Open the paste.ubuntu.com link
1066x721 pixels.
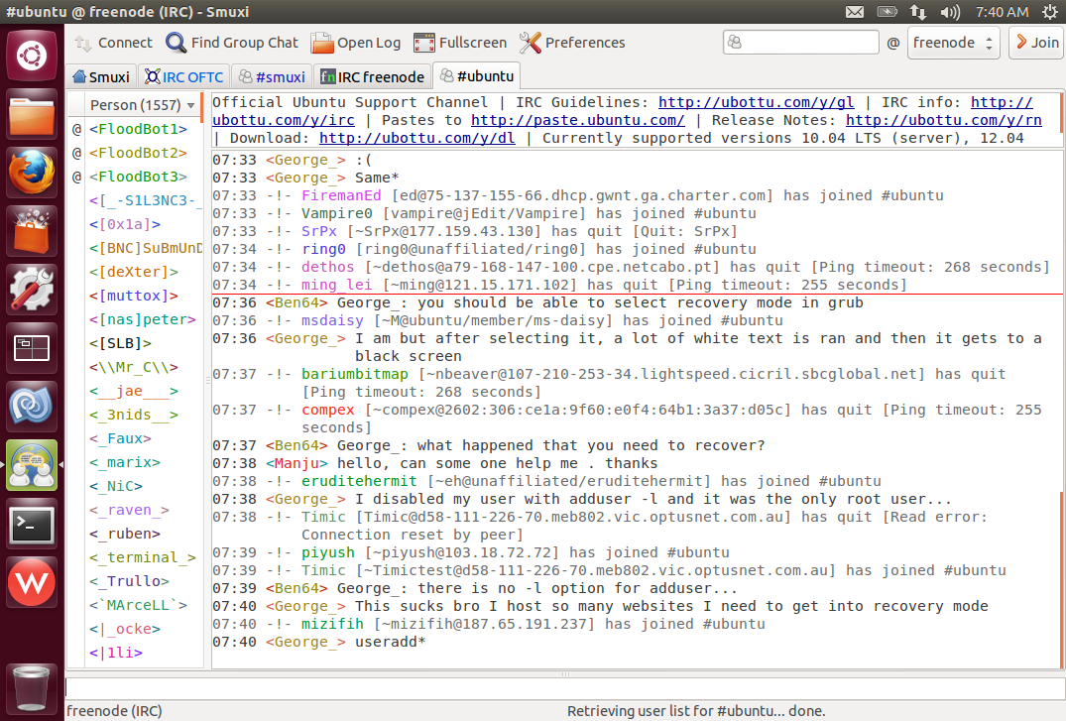577,120
